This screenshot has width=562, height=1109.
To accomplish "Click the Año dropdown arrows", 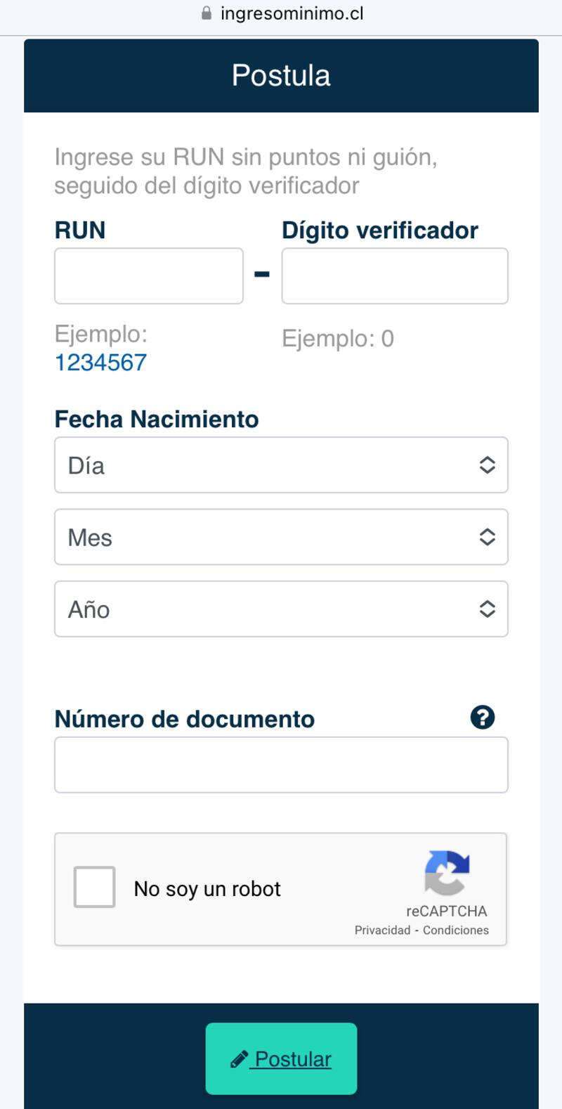I will coord(487,609).
